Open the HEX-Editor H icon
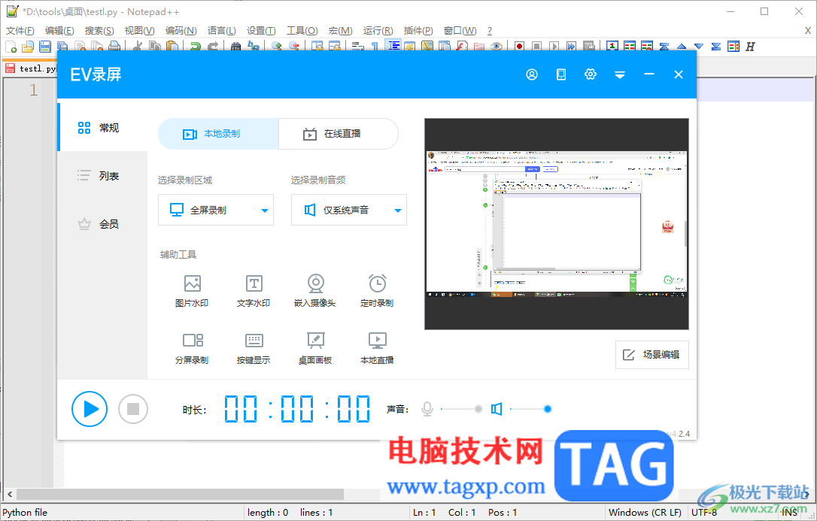Image resolution: width=817 pixels, height=521 pixels. tap(750, 47)
